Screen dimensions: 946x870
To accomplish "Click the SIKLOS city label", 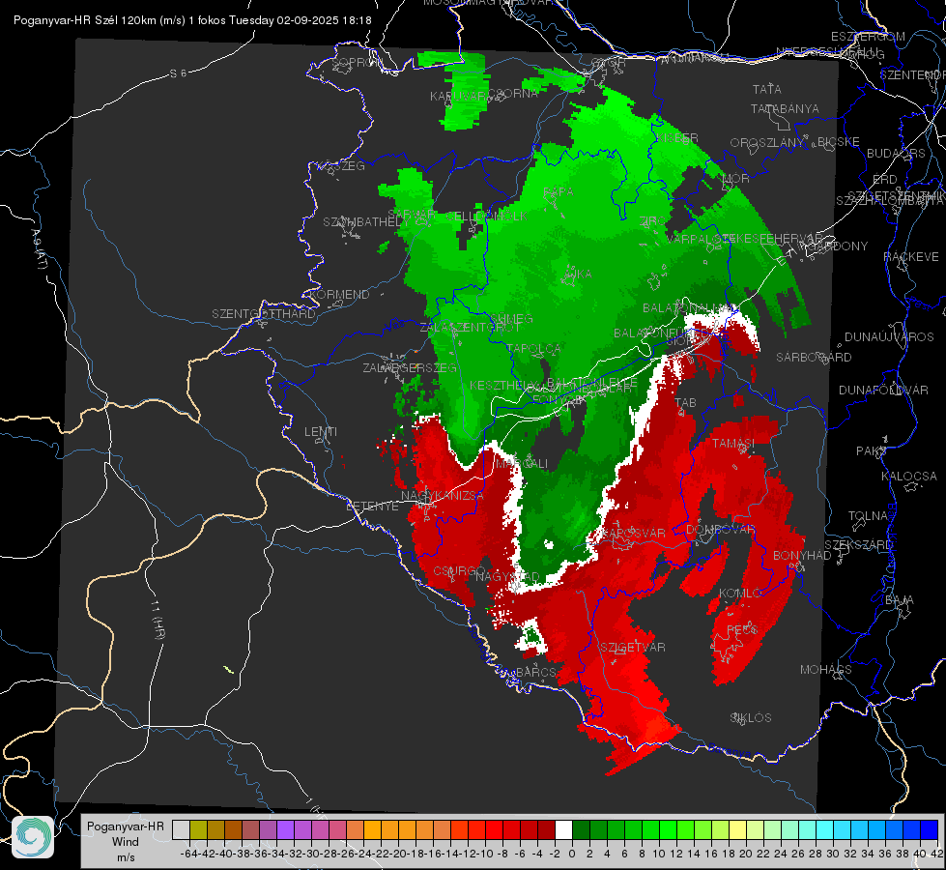I will [751, 717].
